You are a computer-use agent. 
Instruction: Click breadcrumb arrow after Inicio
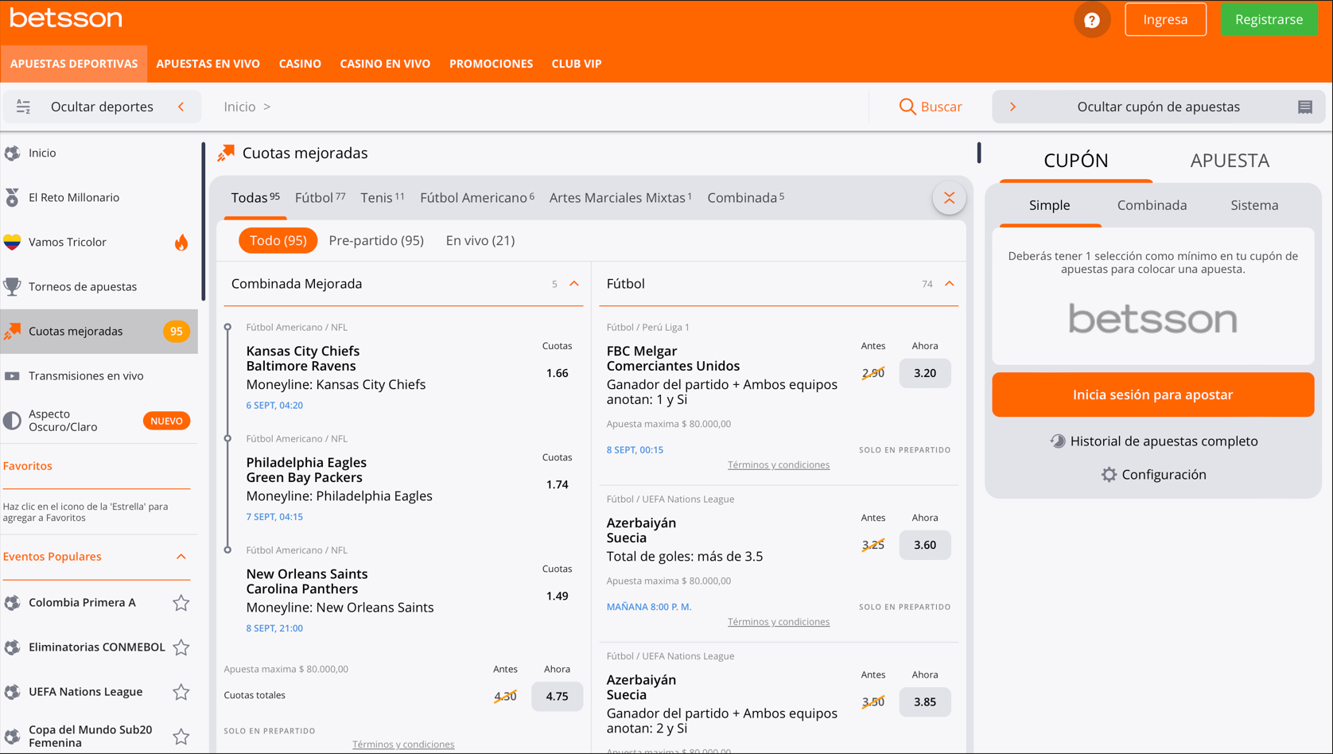pos(267,107)
